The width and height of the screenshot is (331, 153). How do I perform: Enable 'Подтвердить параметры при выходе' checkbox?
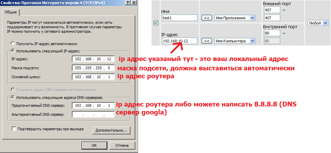(14, 129)
